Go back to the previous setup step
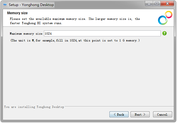 [x=119, y=114]
